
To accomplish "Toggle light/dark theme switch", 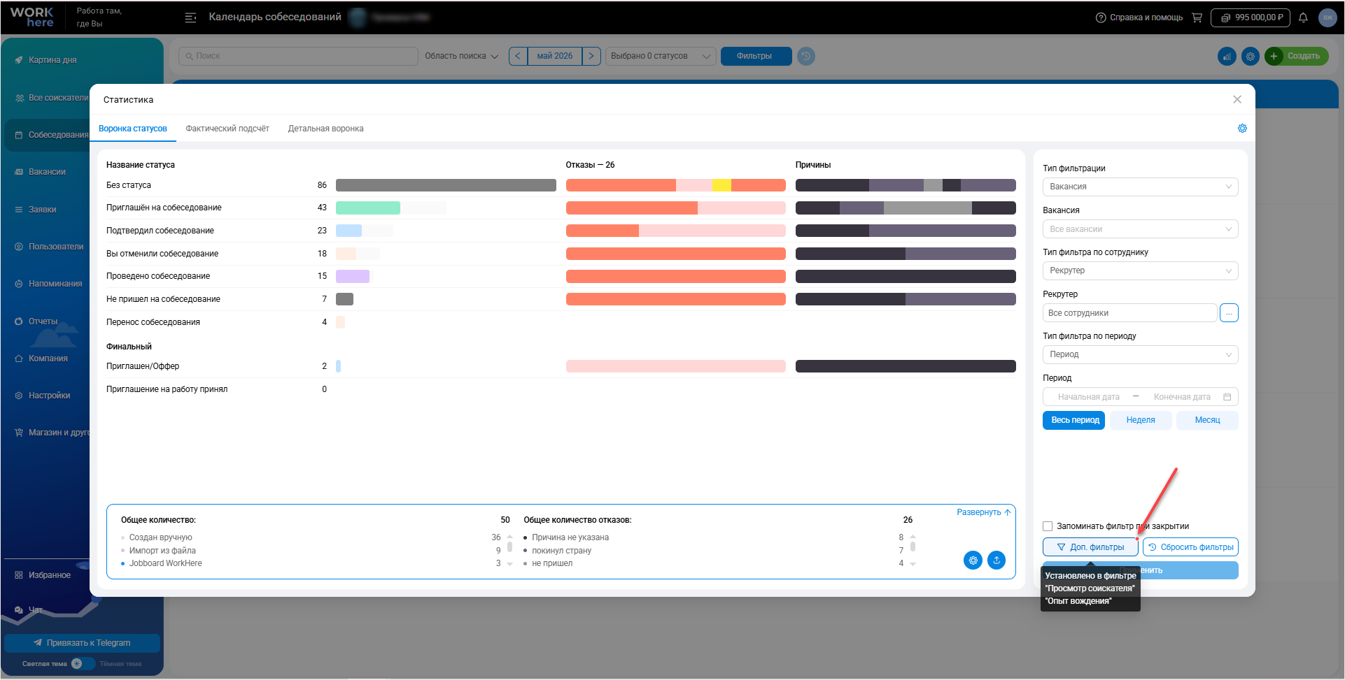I will [83, 663].
